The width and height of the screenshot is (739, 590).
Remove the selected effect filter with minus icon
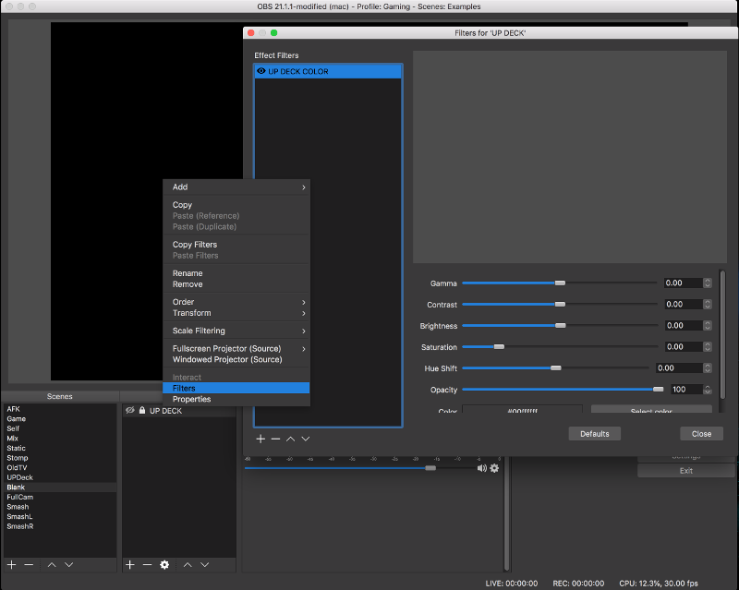[x=275, y=439]
